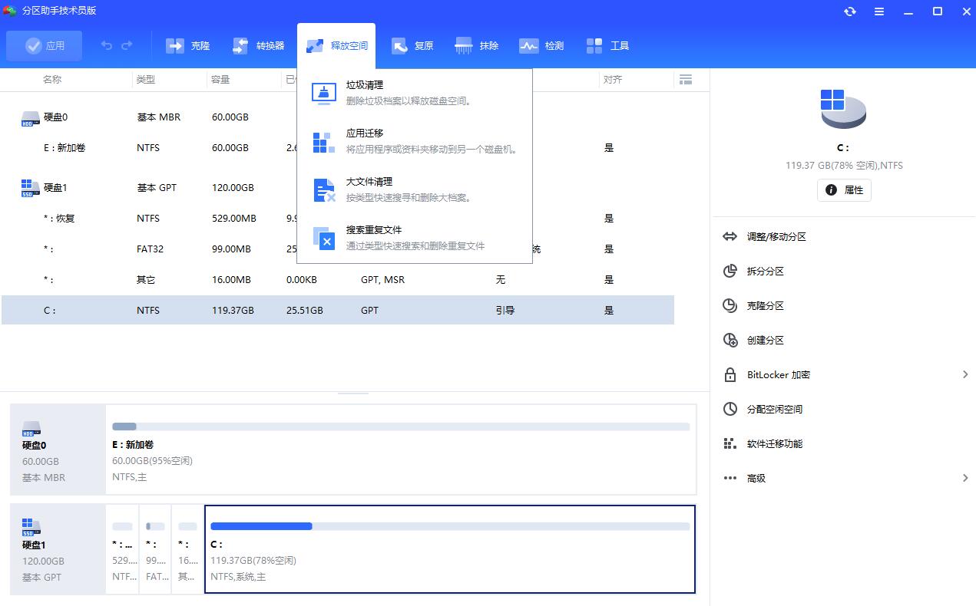Screen dimensions: 976x606
Task: Click the large file cleanup document icon
Action: pos(324,190)
